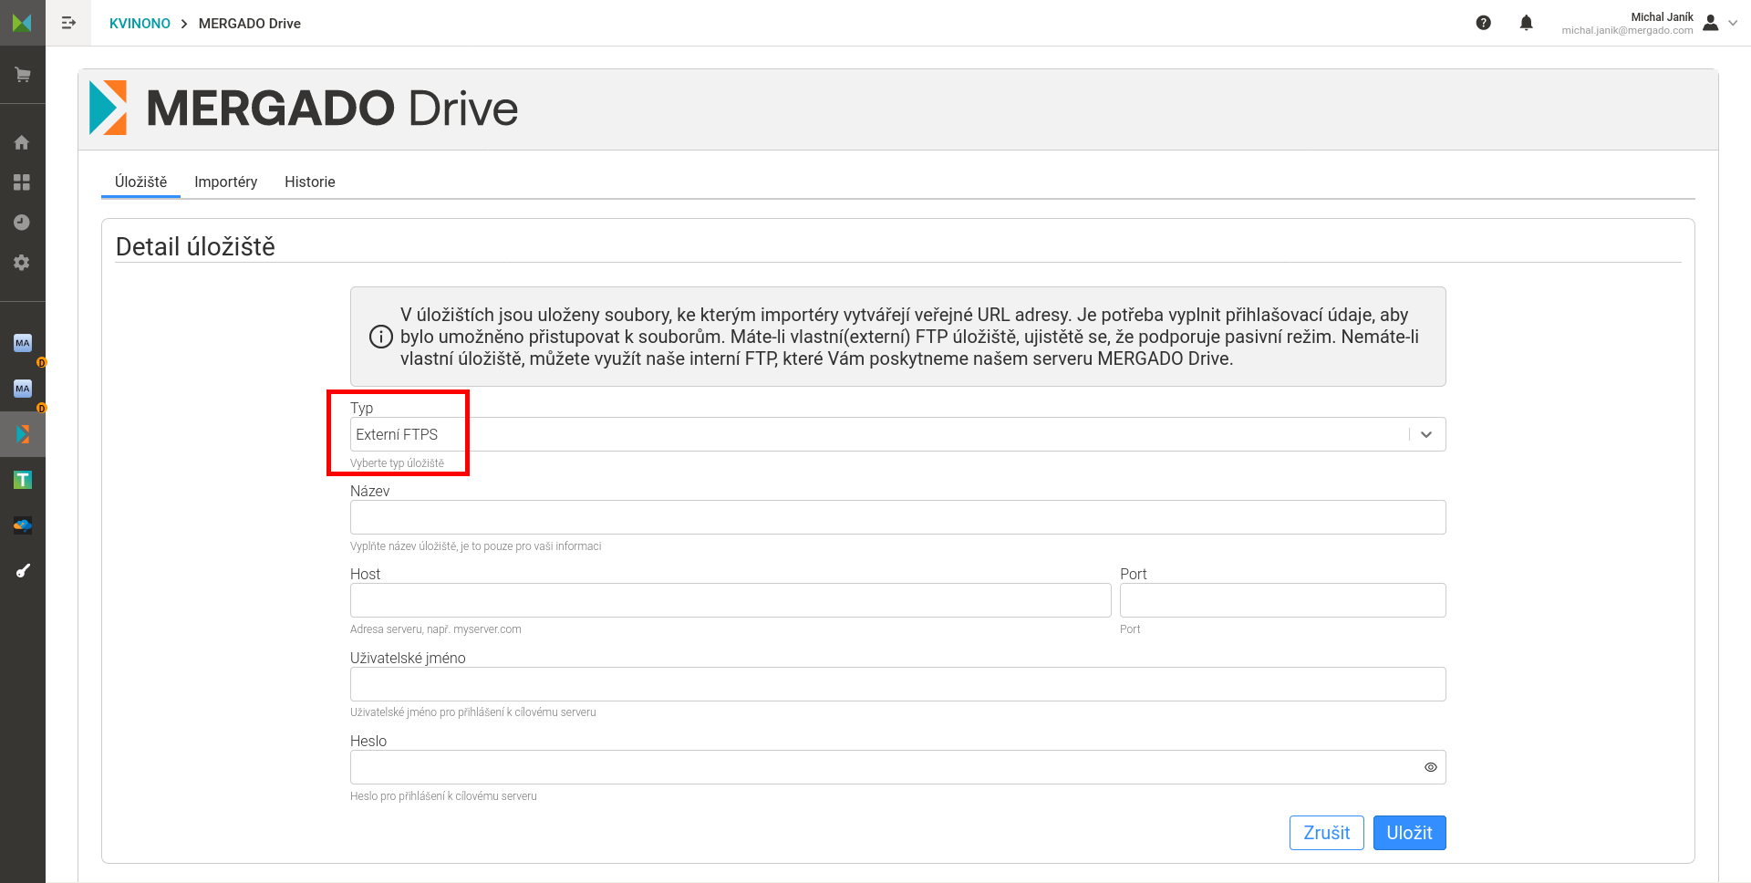Focus the Host input field
The width and height of the screenshot is (1751, 883).
730,600
